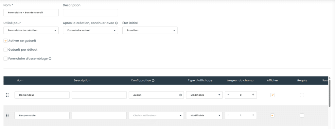Click the info icon in Configuration column header
Screen dimensions: 335x129
[153, 81]
